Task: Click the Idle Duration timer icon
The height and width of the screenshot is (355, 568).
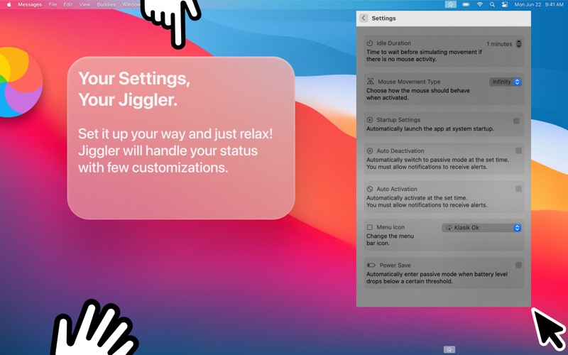Action: [370, 43]
